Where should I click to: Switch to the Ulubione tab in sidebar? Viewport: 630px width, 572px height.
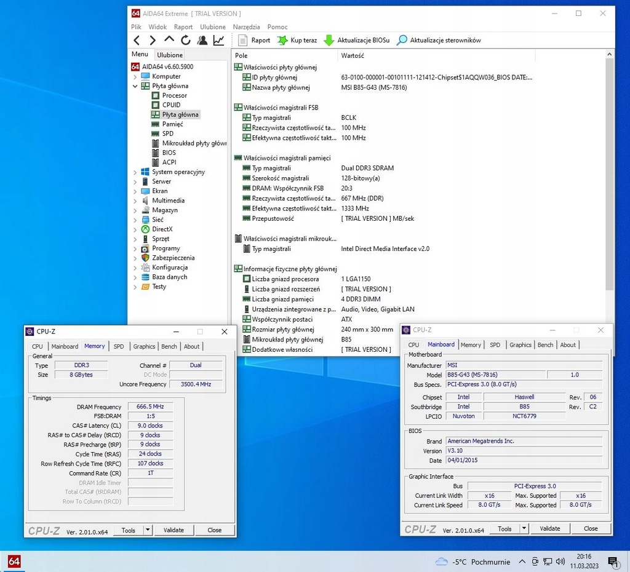click(170, 55)
